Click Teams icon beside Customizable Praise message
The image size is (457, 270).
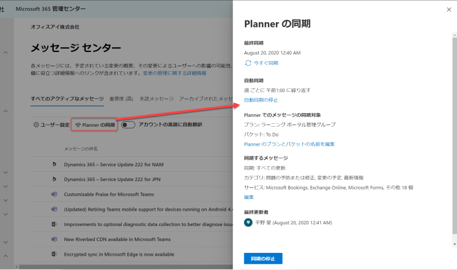click(x=54, y=194)
